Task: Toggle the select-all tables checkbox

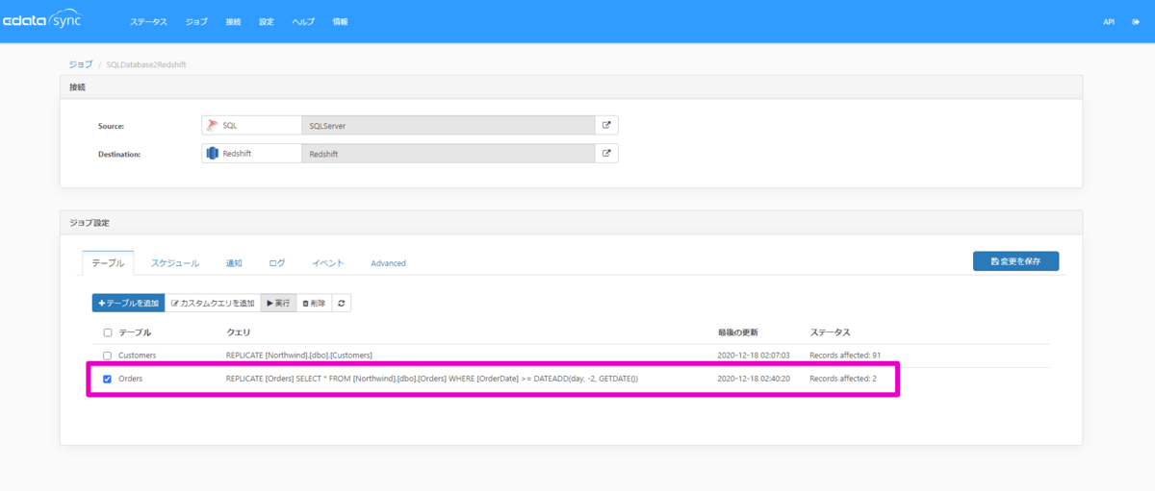Action: pyautogui.click(x=108, y=332)
